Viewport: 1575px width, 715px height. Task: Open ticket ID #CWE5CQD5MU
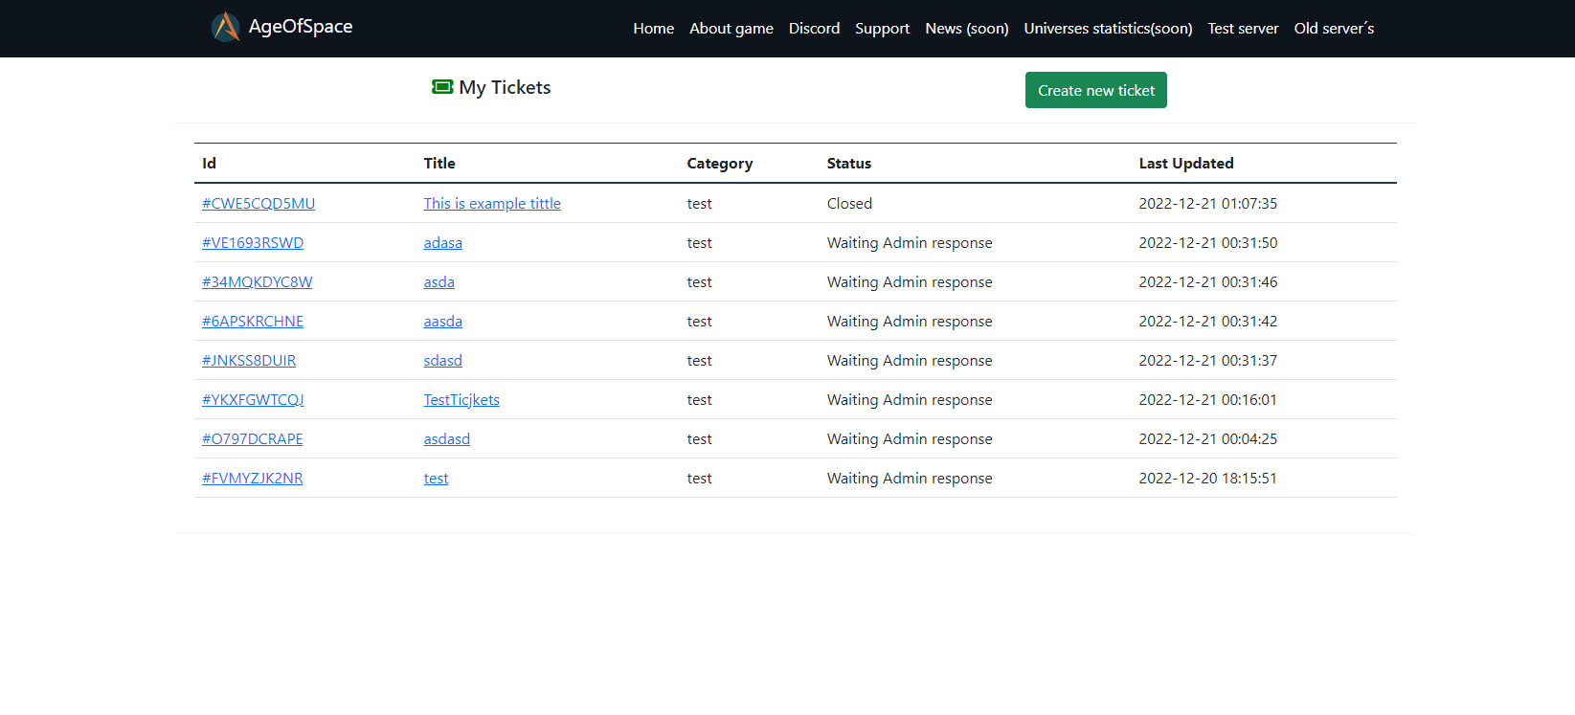(259, 204)
